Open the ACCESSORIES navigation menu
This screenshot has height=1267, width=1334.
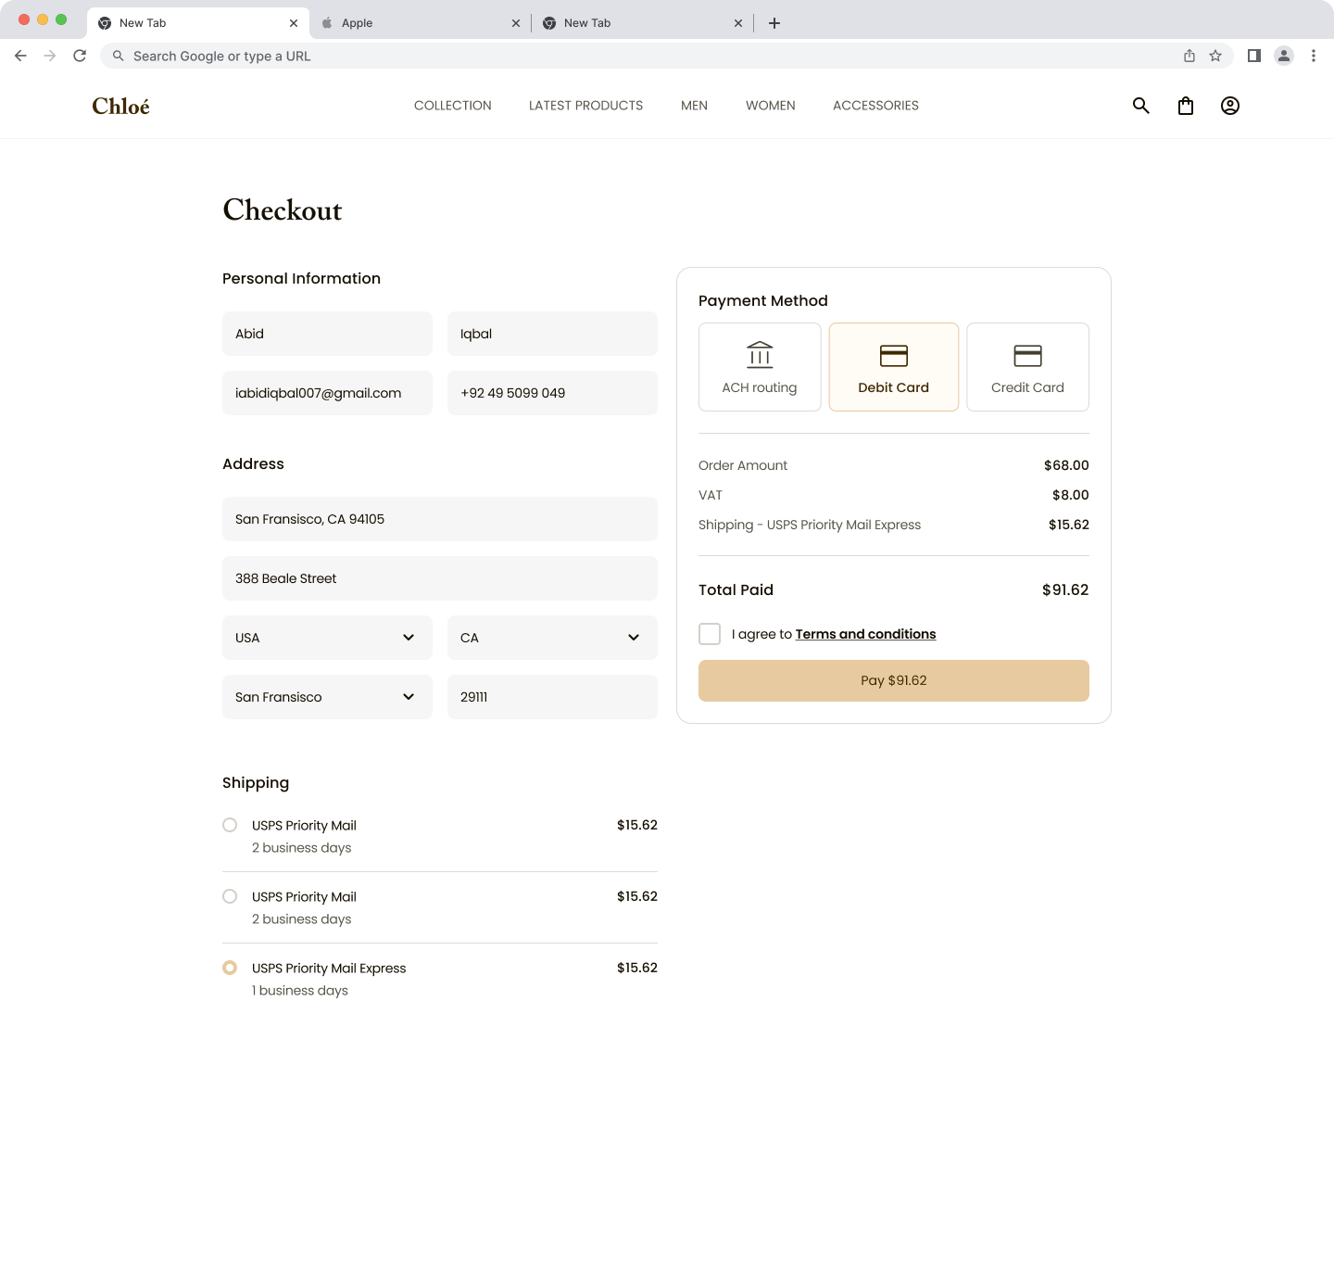pos(875,106)
